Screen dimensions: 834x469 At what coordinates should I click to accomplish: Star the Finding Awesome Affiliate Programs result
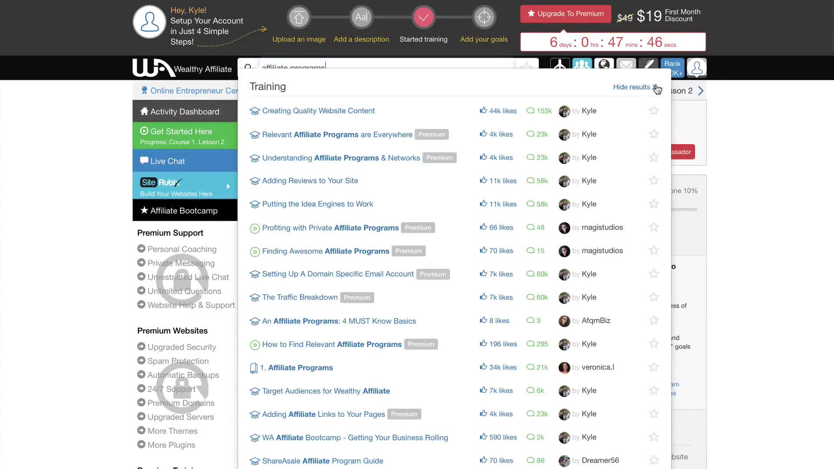(x=654, y=251)
